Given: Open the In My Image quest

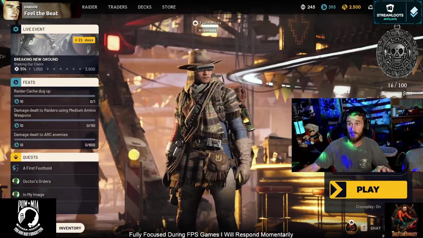Looking at the screenshot, I should coord(55,195).
